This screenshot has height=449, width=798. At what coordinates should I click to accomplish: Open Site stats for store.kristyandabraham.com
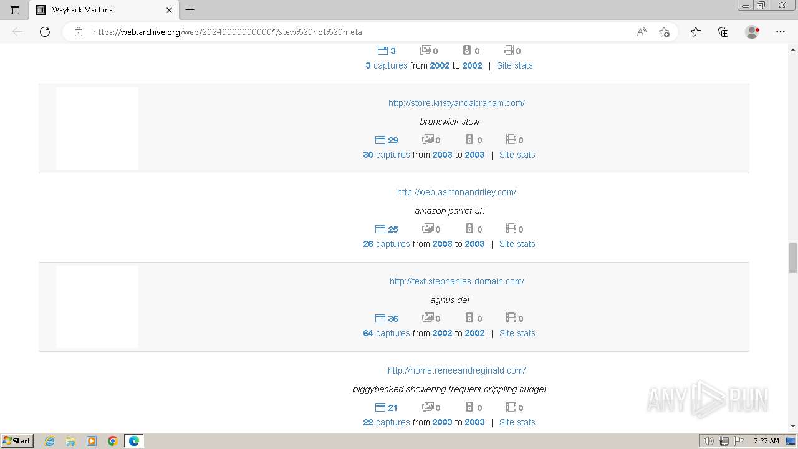(517, 155)
